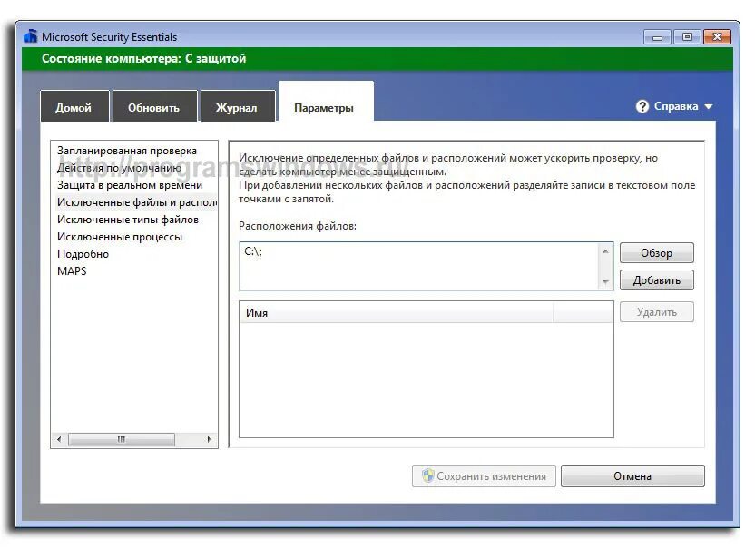The height and width of the screenshot is (549, 755).
Task: Click the help question mark icon
Action: pos(642,106)
